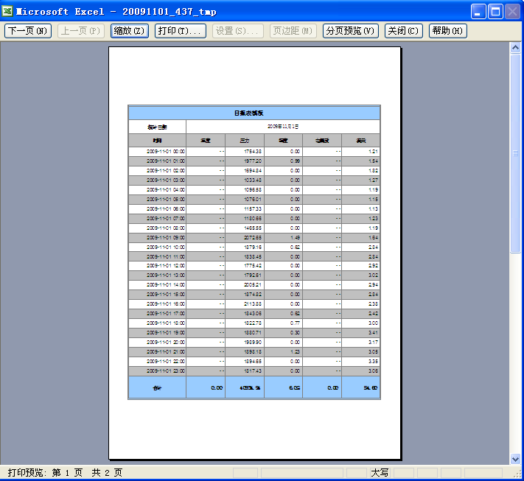Click the blue report title banner
524x481 pixels.
pos(254,113)
